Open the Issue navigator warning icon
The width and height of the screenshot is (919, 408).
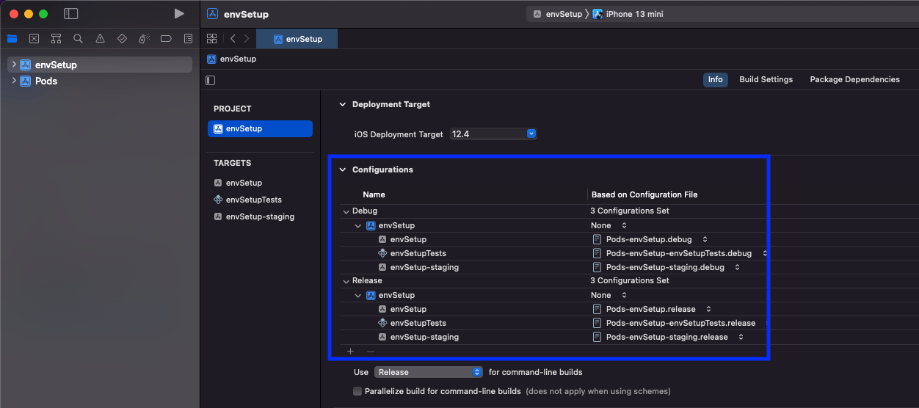coord(100,39)
